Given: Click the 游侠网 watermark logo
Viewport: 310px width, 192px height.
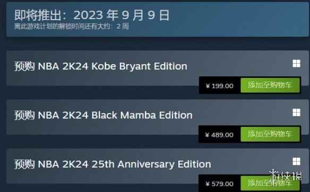Looking at the screenshot, I should 286,175.
